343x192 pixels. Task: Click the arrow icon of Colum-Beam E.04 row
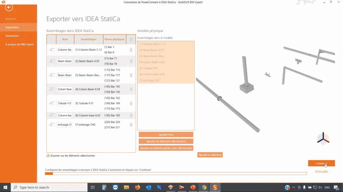click(x=52, y=89)
